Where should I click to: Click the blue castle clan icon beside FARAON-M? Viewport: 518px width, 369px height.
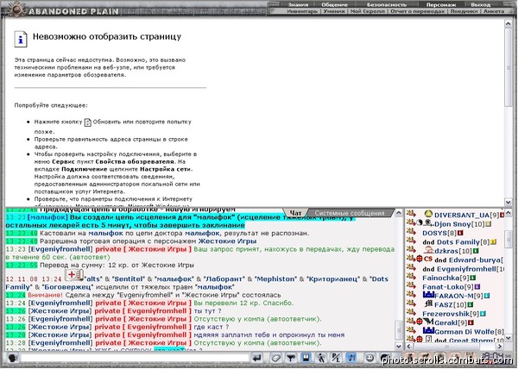[428, 295]
